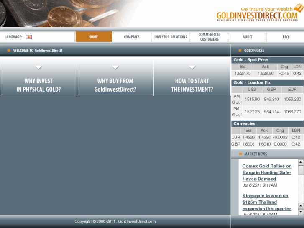Click the language flag icon
This screenshot has width=304, height=228.
tap(29, 37)
